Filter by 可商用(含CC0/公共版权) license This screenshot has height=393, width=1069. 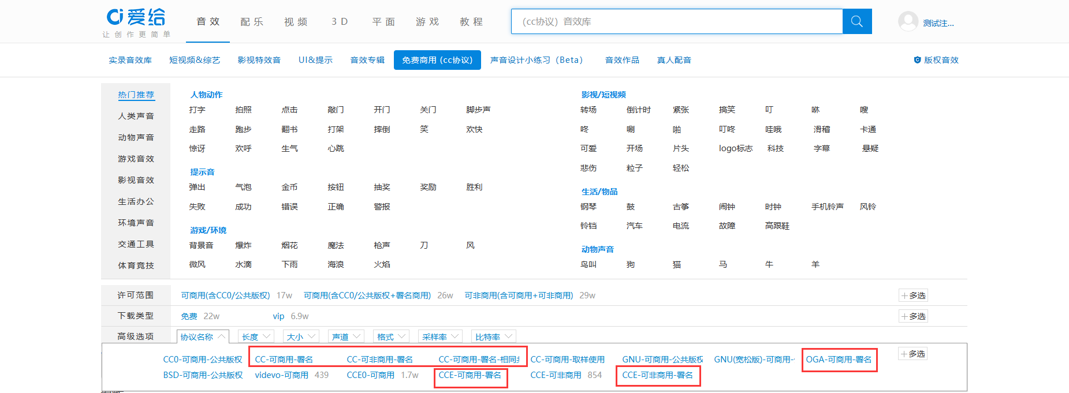(x=225, y=295)
